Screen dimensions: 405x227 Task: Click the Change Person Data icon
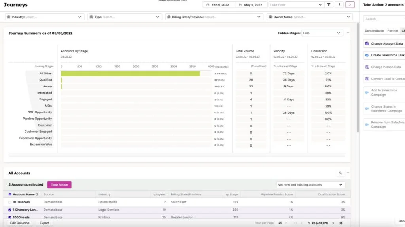pyautogui.click(x=367, y=67)
